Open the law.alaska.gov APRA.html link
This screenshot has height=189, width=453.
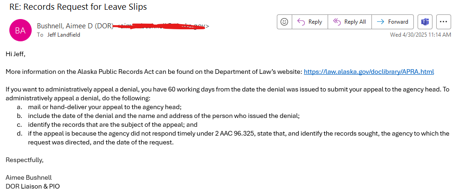(369, 72)
